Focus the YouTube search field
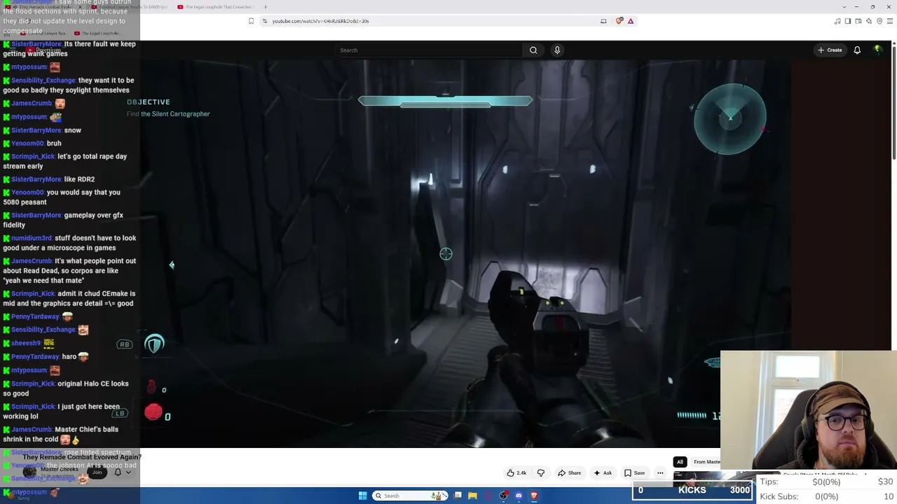 429,50
